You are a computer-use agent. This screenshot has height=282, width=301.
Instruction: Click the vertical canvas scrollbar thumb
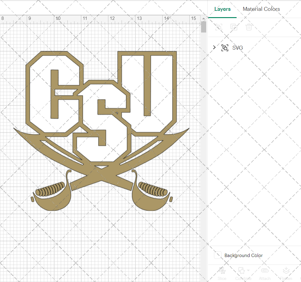(x=203, y=27)
